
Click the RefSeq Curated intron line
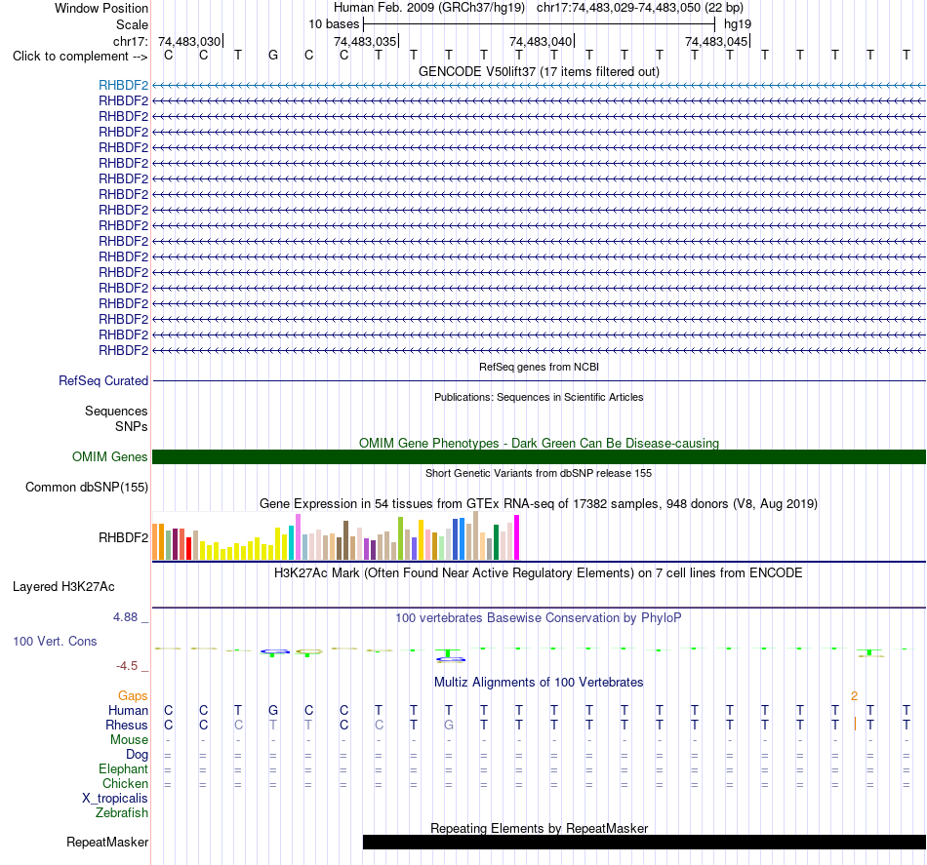539,381
